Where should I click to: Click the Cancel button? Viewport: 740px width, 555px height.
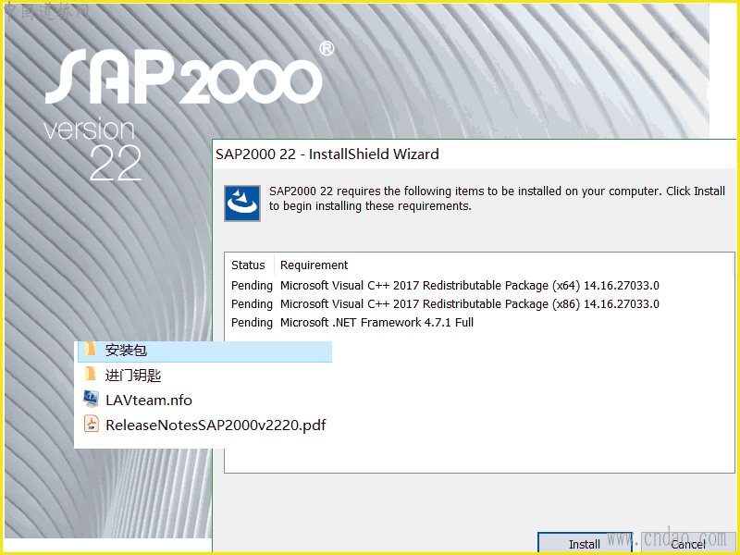(688, 543)
